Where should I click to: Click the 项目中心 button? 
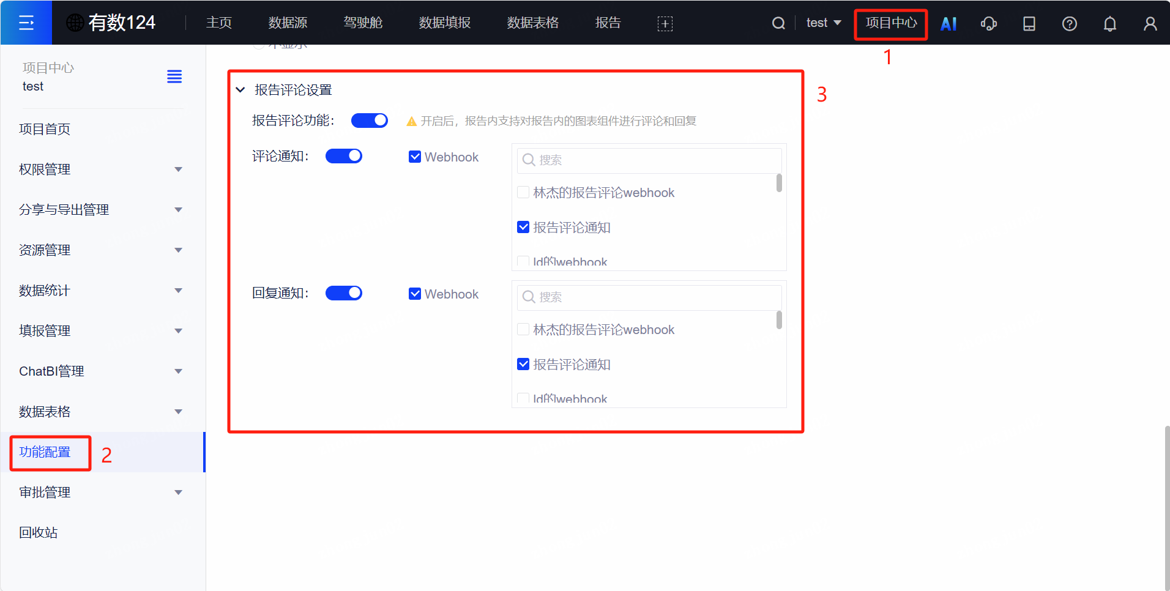[x=890, y=24]
